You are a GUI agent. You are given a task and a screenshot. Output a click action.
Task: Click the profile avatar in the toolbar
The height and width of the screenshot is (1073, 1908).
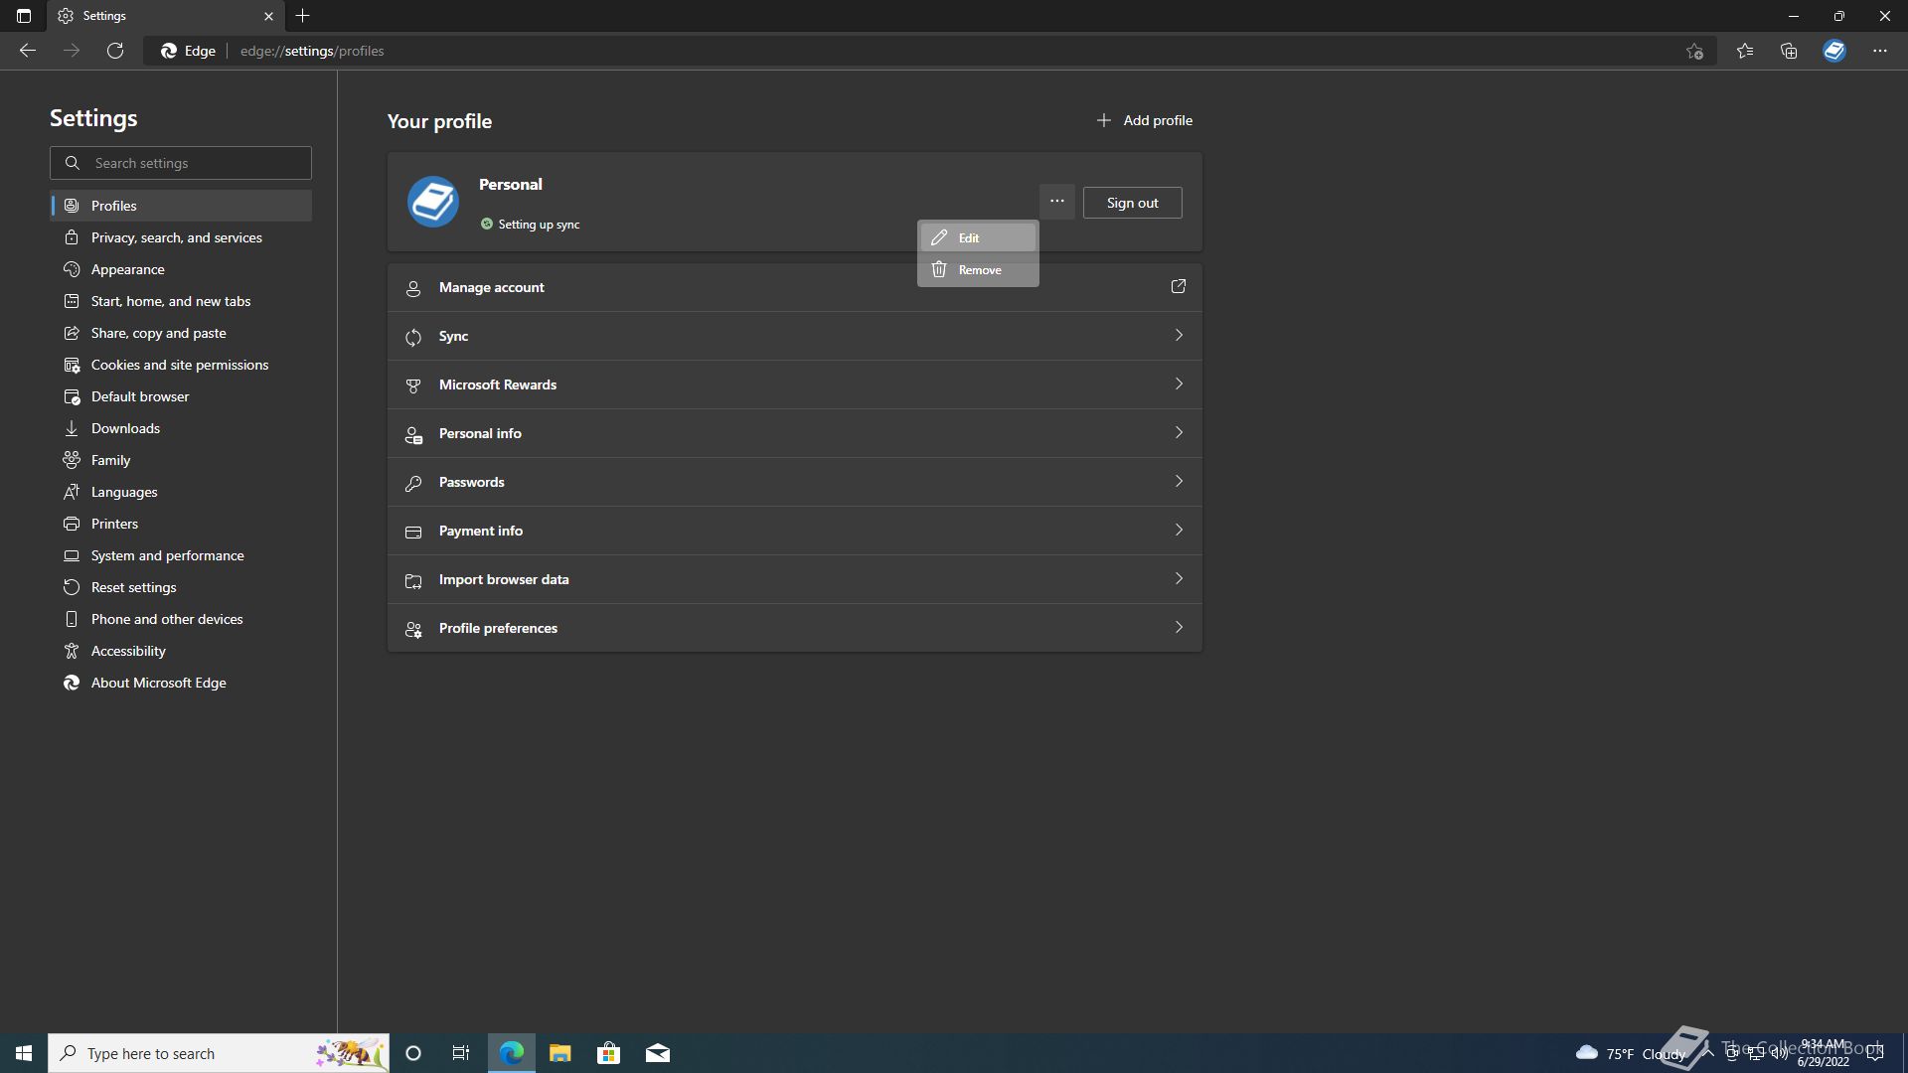coord(1834,51)
